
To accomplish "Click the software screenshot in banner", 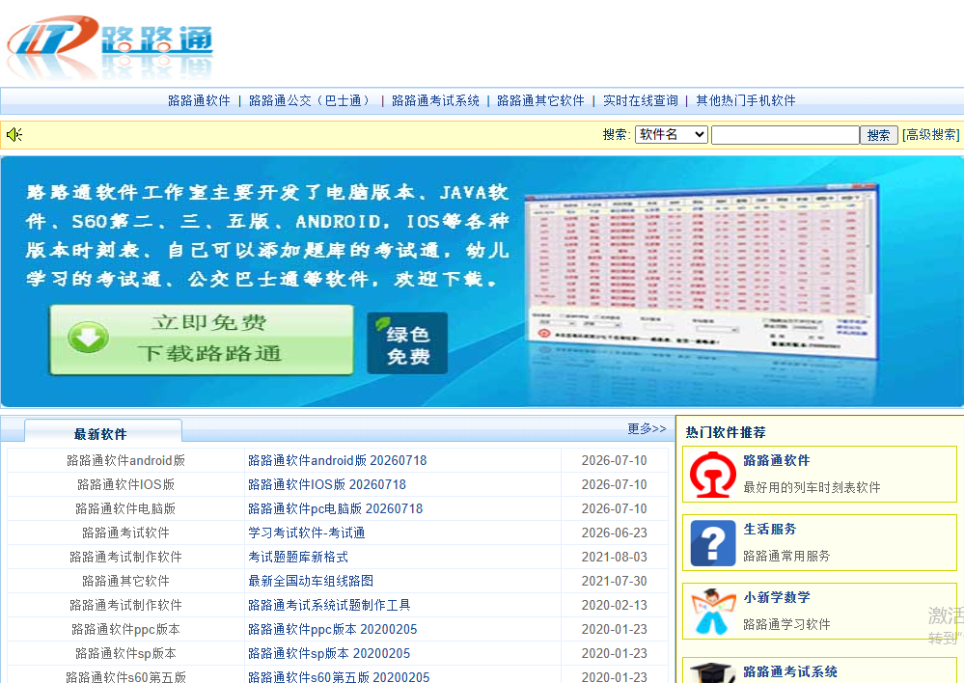I will pyautogui.click(x=702, y=274).
